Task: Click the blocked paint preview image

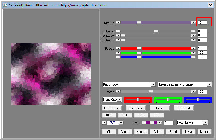Action: 51,74
